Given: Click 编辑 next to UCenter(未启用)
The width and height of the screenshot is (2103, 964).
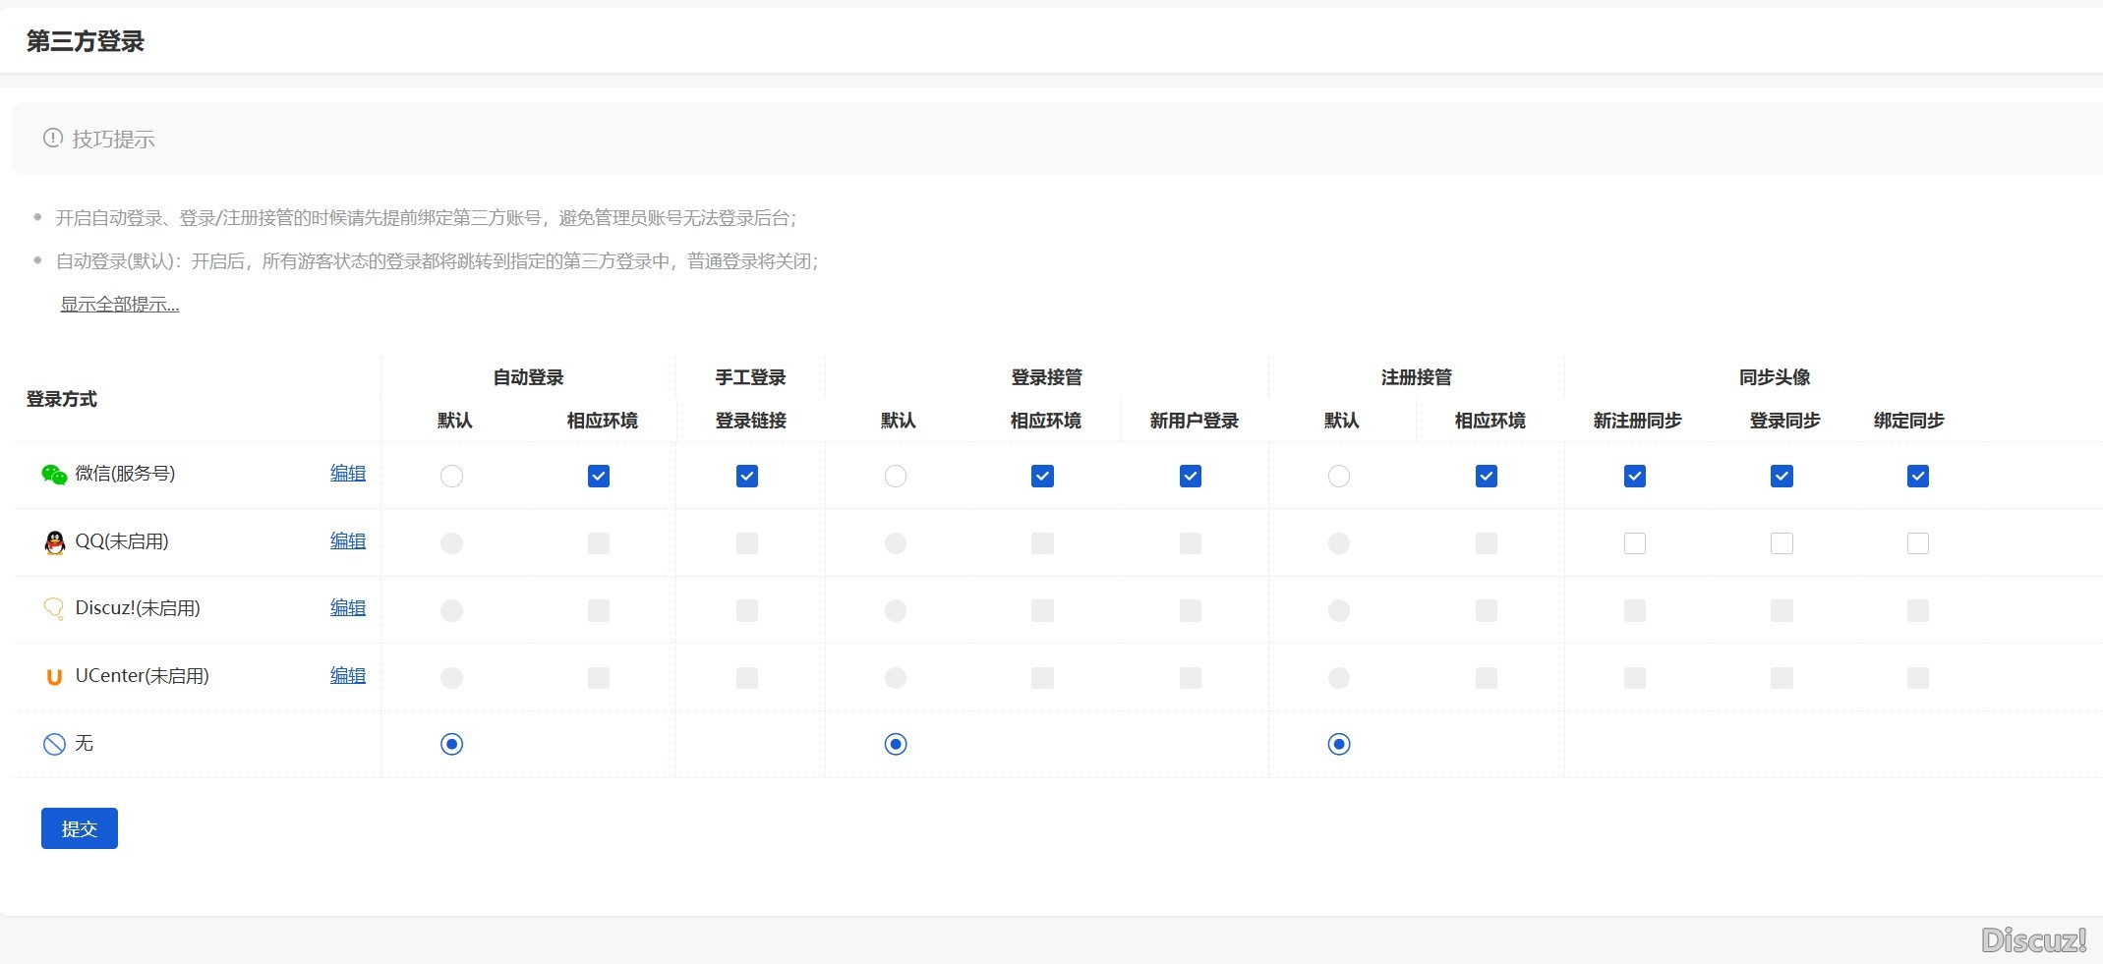Looking at the screenshot, I should tap(347, 676).
